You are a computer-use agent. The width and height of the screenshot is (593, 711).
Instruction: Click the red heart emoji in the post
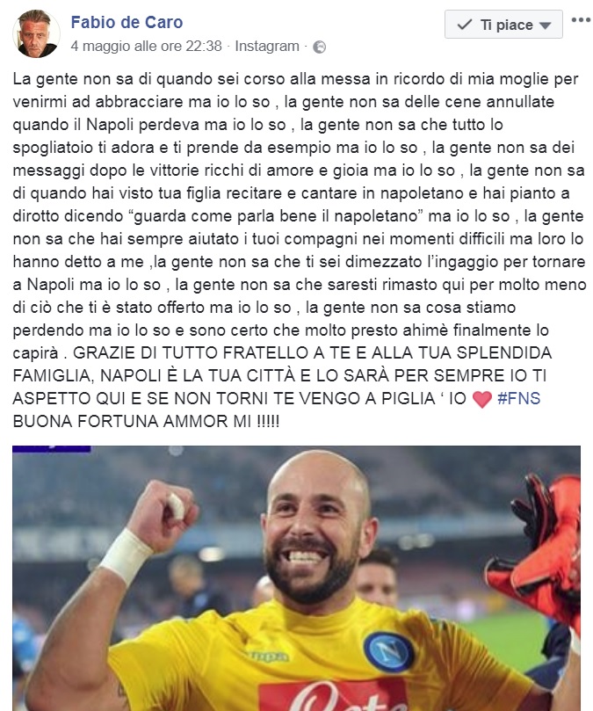482,399
